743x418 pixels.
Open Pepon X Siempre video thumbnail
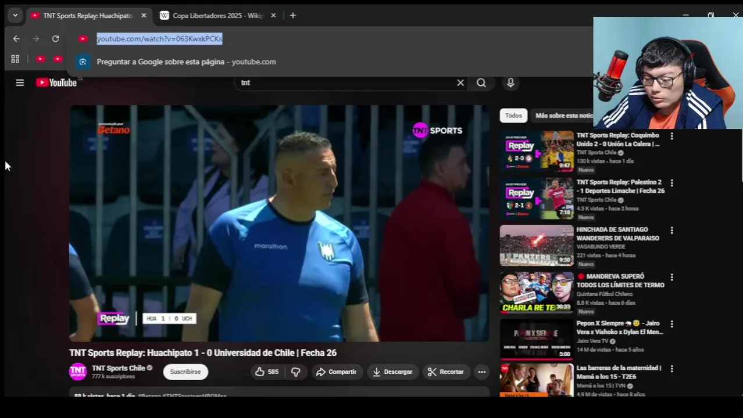coord(537,340)
